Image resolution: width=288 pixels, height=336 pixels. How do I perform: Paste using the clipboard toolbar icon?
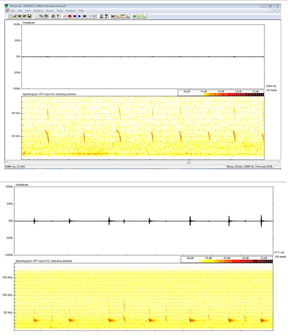(46, 16)
